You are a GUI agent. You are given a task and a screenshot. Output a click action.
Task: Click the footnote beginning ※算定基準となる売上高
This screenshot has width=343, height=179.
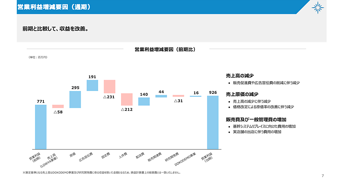coord(102,172)
